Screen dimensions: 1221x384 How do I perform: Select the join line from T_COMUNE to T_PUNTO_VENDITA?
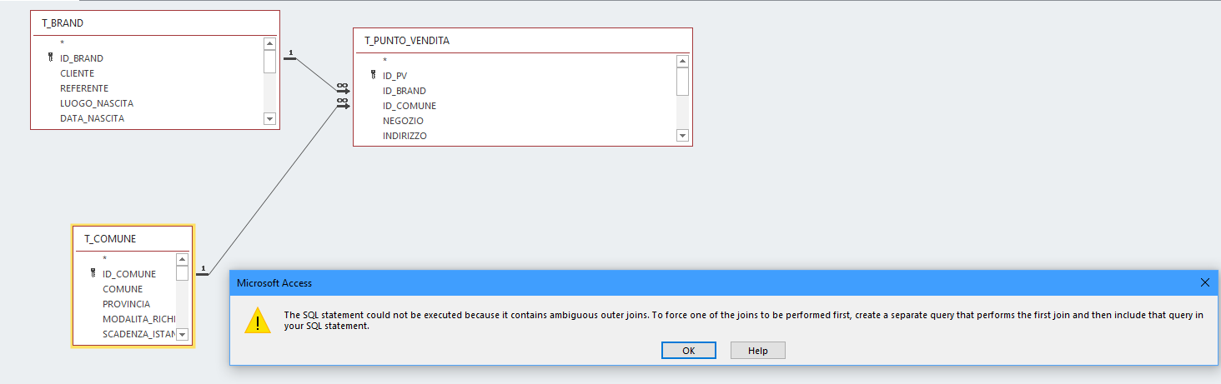275,187
